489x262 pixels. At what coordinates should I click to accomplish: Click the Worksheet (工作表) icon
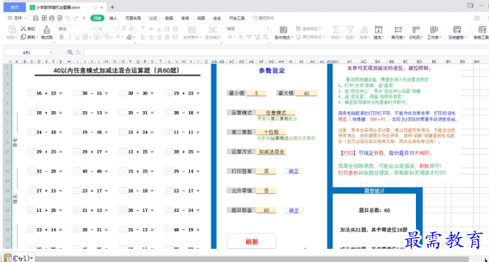(434, 30)
